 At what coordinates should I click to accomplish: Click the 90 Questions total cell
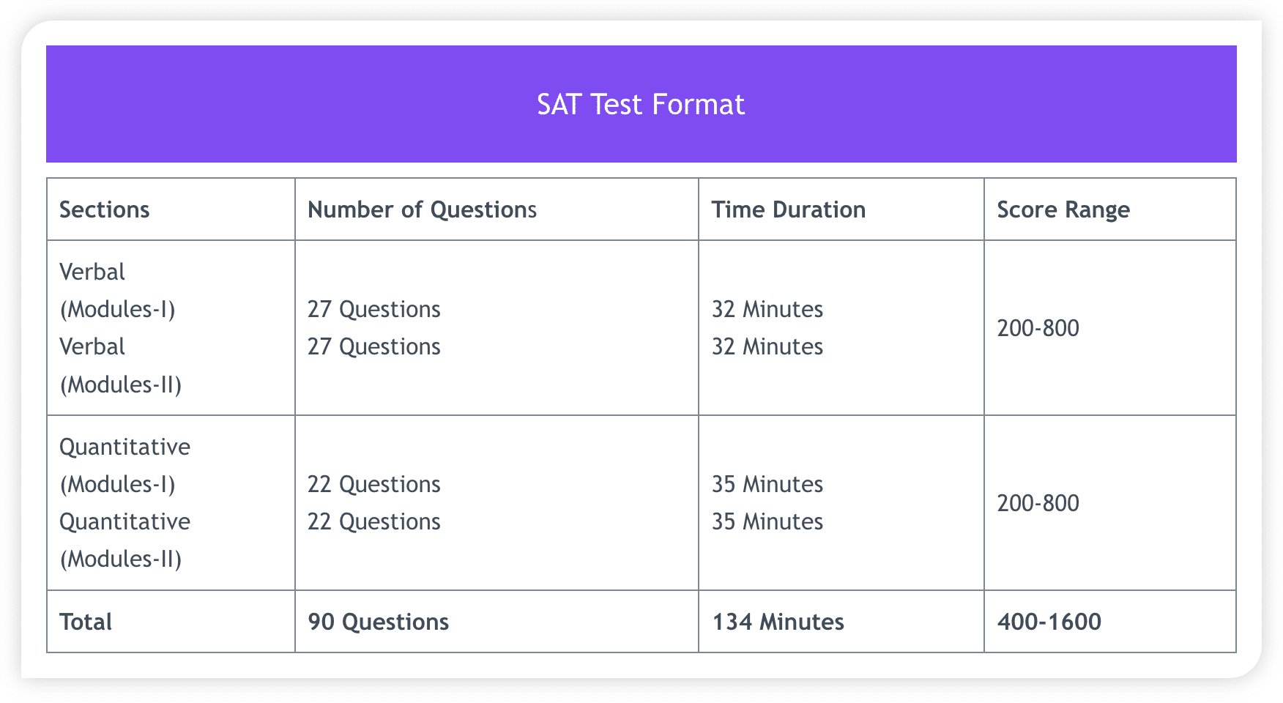[378, 622]
